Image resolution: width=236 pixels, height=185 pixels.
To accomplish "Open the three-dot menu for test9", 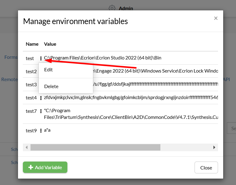I will coord(41,130).
